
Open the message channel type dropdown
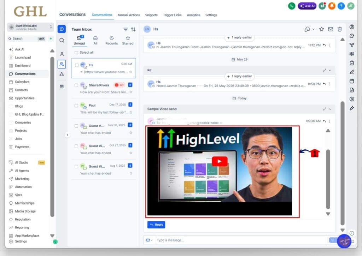150,240
